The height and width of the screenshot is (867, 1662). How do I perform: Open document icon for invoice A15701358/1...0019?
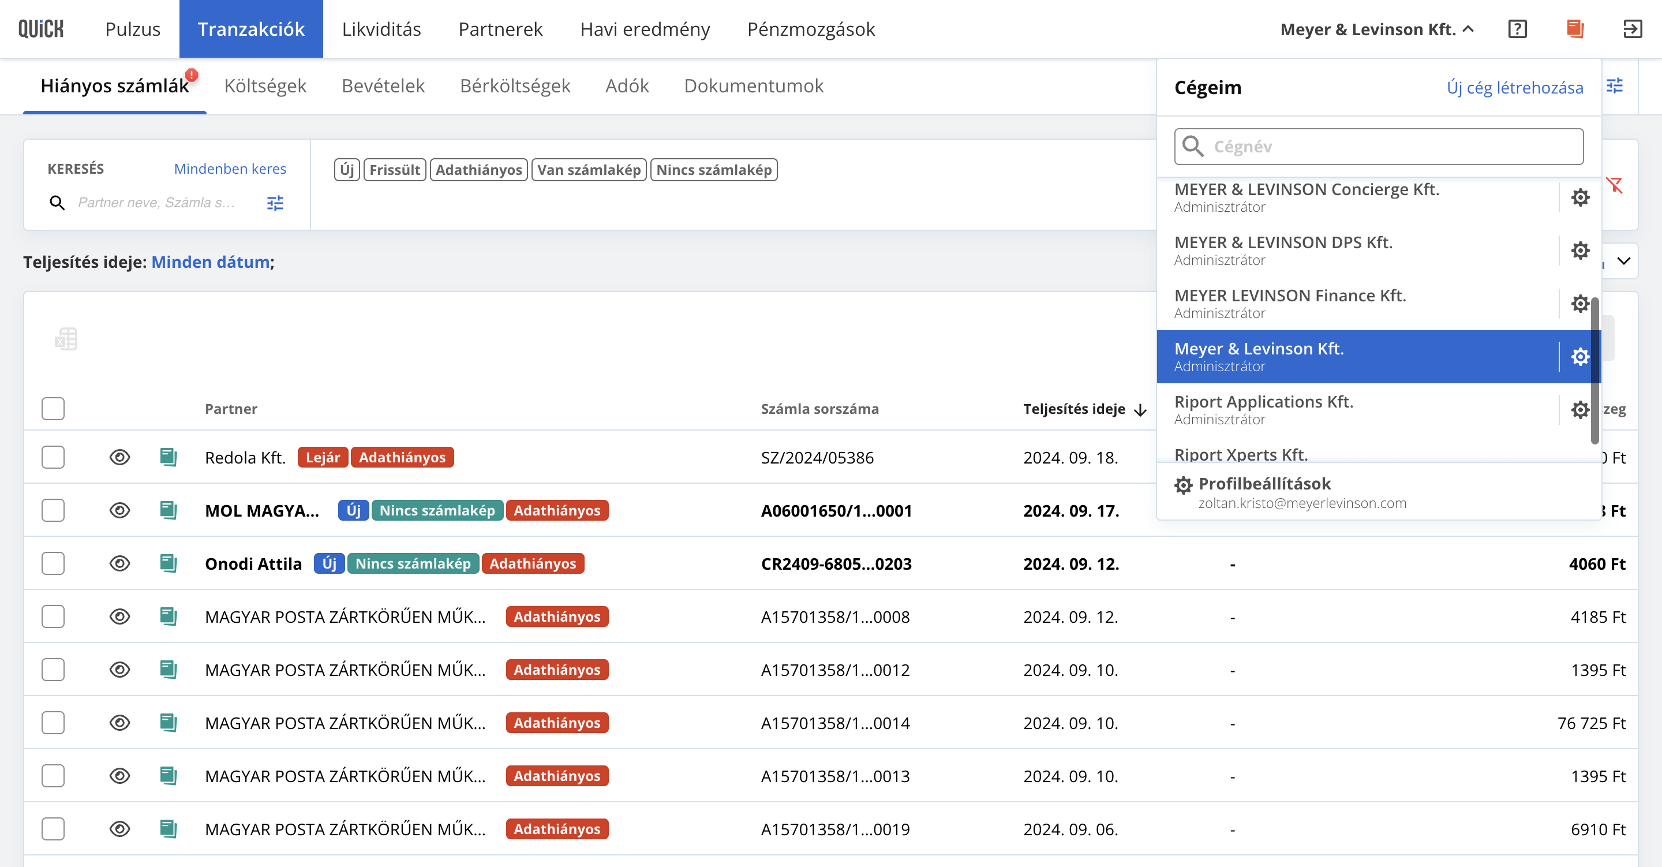point(169,828)
